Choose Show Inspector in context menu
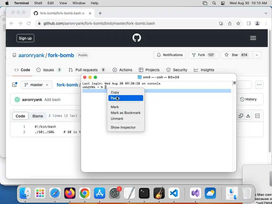The width and height of the screenshot is (272, 204). 126,127
